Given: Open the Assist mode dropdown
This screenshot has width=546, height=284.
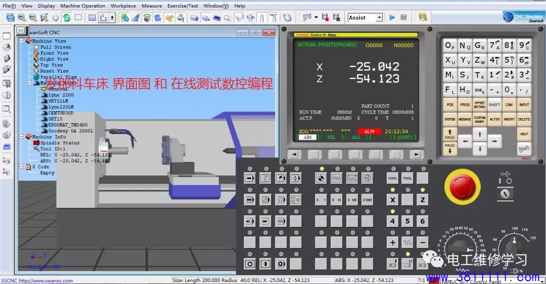Looking at the screenshot, I should [x=379, y=17].
